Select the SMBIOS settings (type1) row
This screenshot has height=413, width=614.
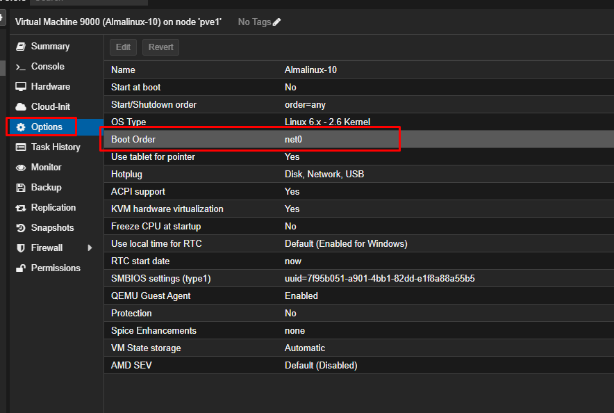pyautogui.click(x=358, y=278)
